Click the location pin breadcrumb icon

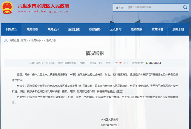click(6, 40)
